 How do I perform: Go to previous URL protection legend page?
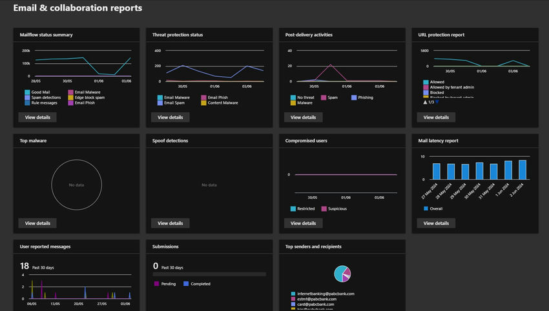[x=425, y=102]
